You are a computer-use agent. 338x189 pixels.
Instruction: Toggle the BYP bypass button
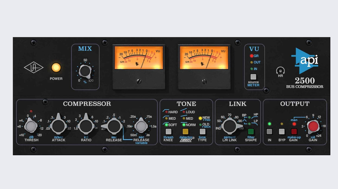coord(282,131)
